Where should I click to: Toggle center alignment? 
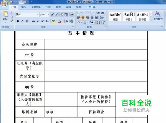[83, 18]
